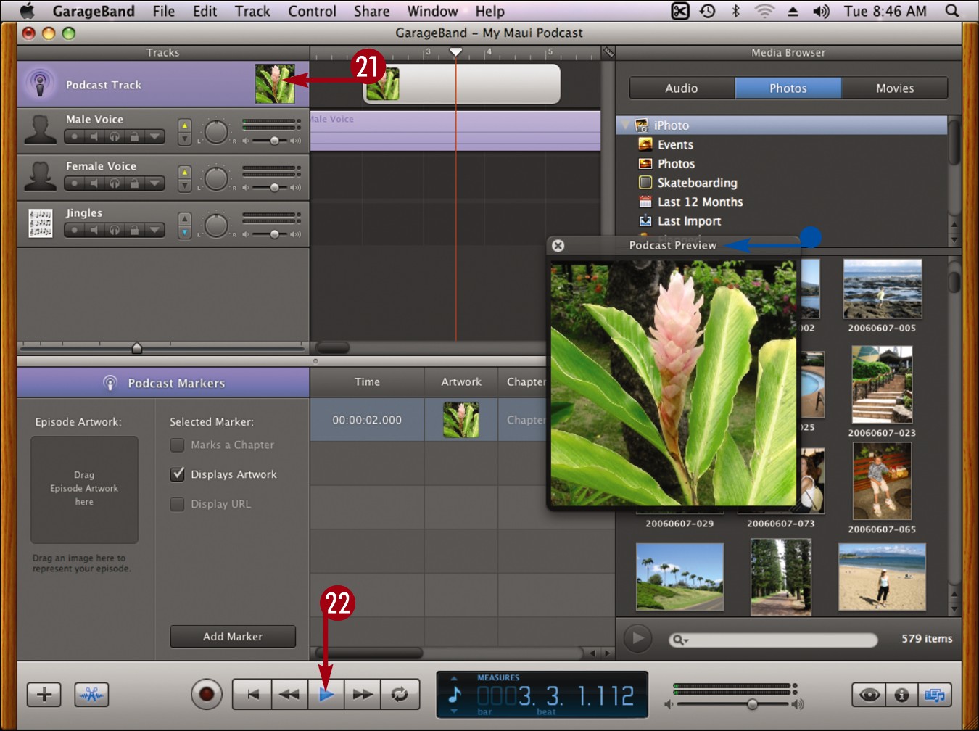979x731 pixels.
Task: Open the Track Info button
Action: coord(901,695)
